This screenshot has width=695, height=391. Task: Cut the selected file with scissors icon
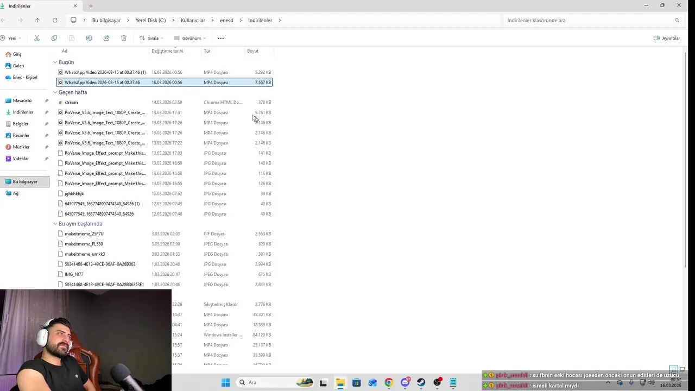[37, 38]
